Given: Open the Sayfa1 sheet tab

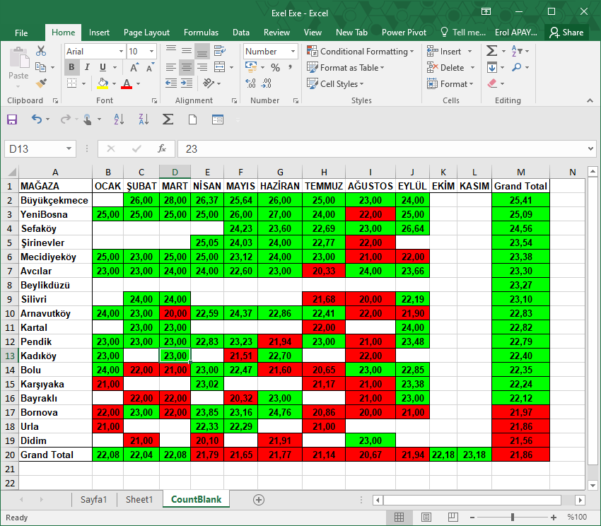Looking at the screenshot, I should [x=93, y=500].
